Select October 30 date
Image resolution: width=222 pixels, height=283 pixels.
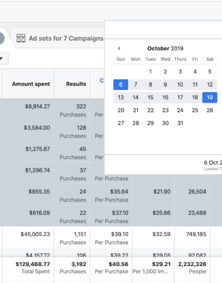(x=165, y=123)
